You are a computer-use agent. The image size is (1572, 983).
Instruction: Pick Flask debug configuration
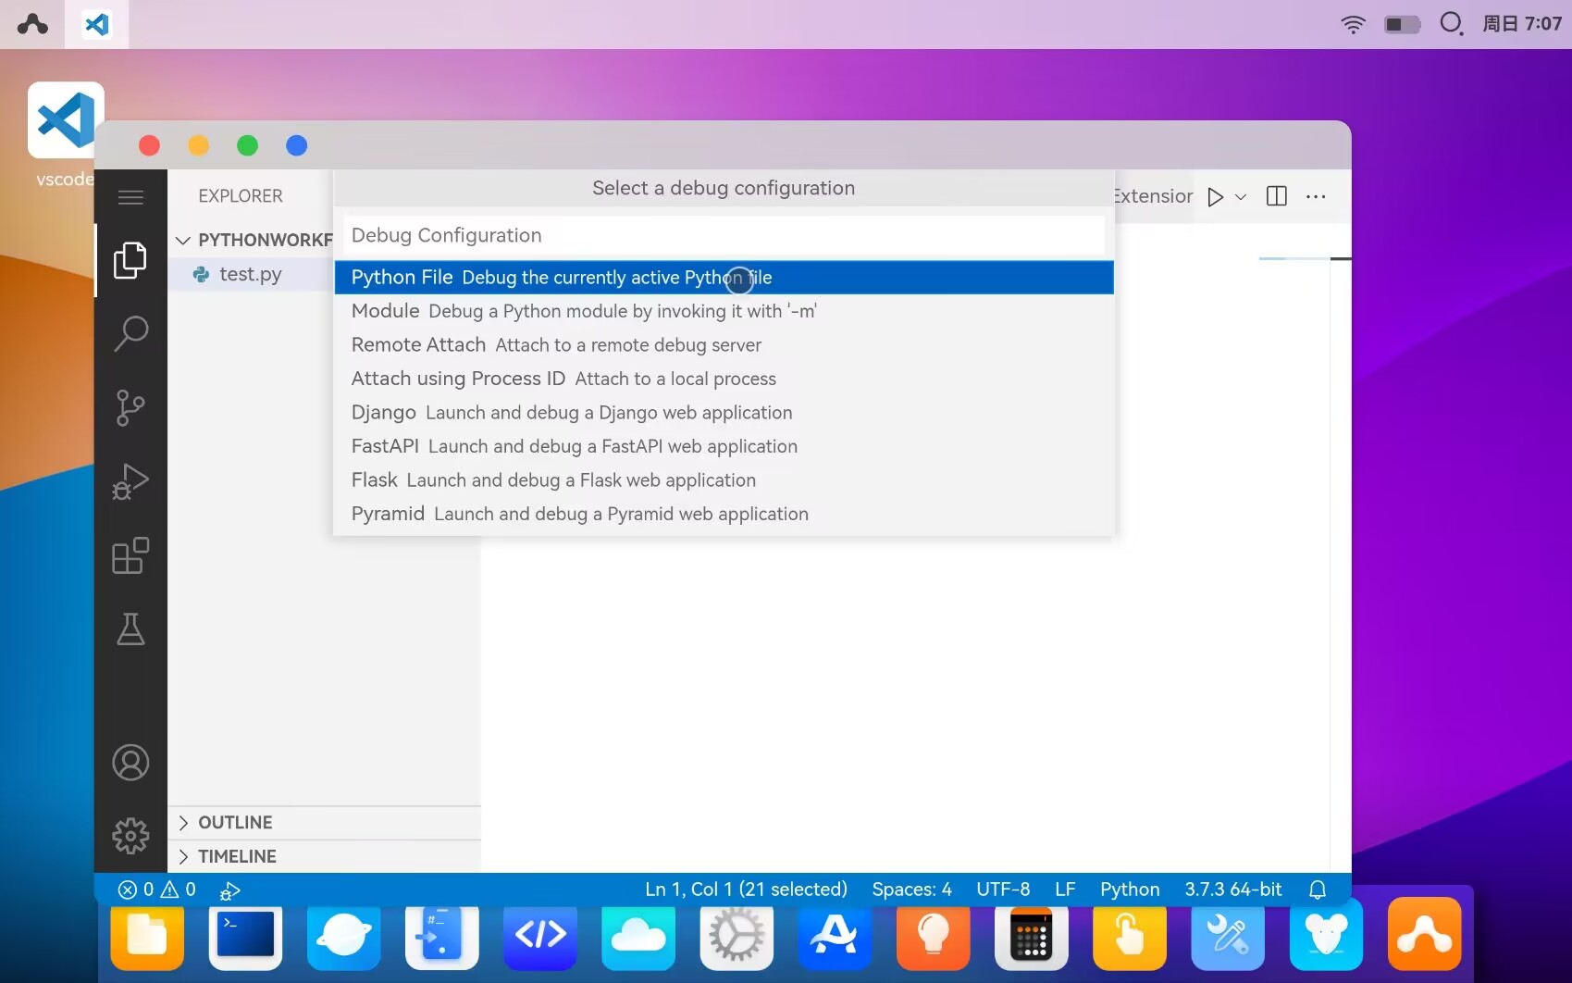tap(724, 480)
